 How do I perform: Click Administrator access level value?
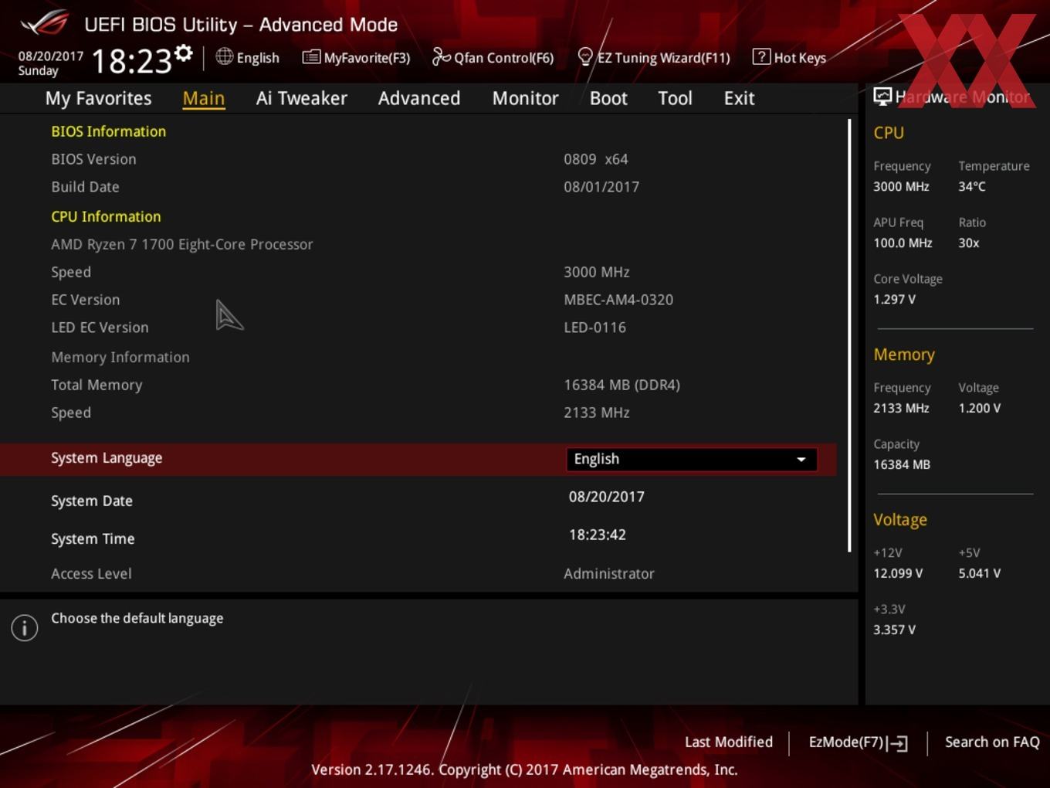coord(609,573)
